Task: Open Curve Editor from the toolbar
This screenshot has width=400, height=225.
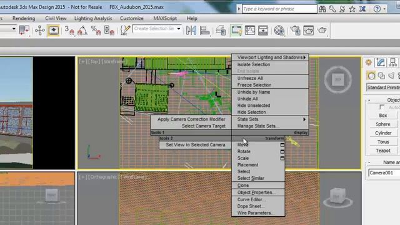Action: 250,31
